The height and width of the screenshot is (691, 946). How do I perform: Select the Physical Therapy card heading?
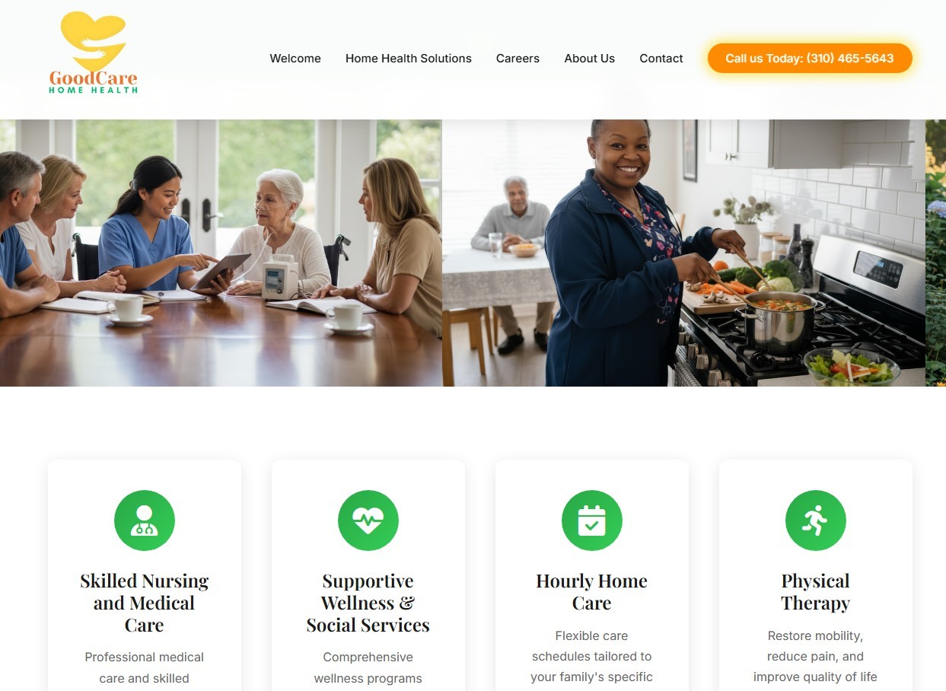[x=816, y=592]
